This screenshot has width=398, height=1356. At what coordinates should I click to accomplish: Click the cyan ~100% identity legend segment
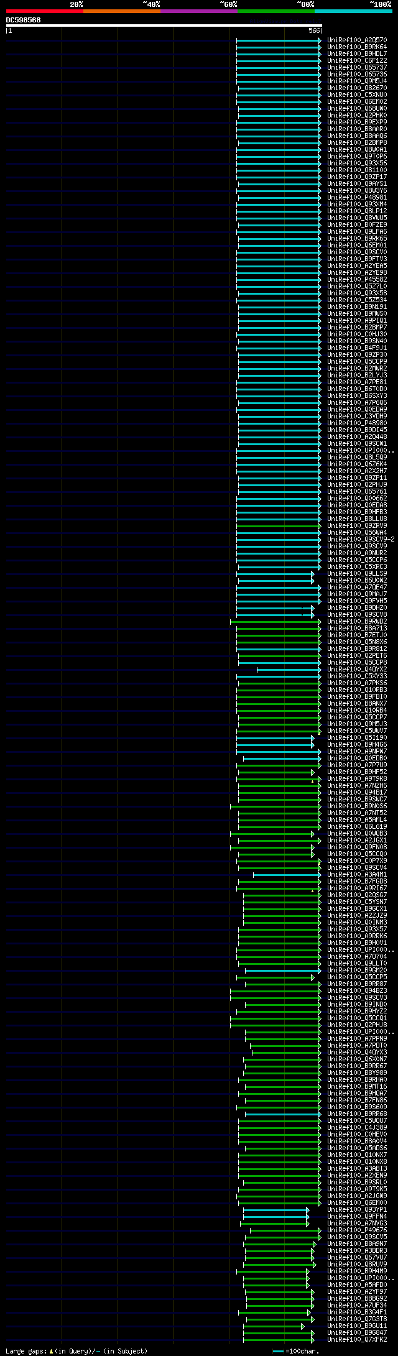click(353, 11)
